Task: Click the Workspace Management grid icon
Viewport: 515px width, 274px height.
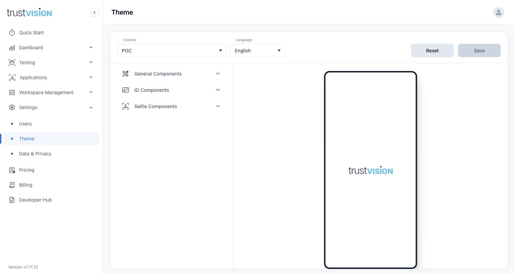Action: click(12, 92)
